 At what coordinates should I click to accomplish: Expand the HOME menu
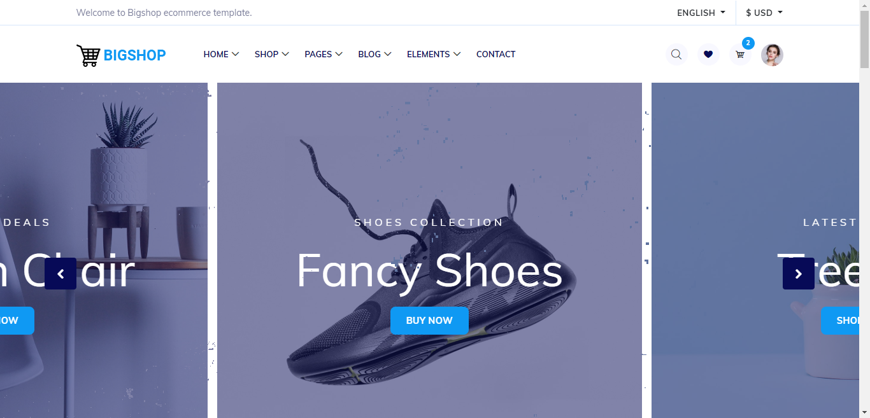tap(221, 54)
